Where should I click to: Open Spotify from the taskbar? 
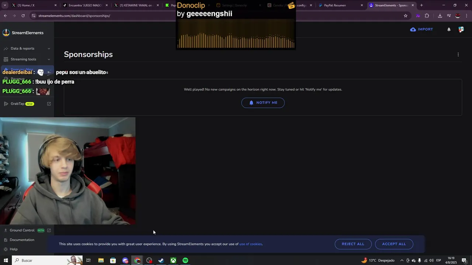point(185,261)
